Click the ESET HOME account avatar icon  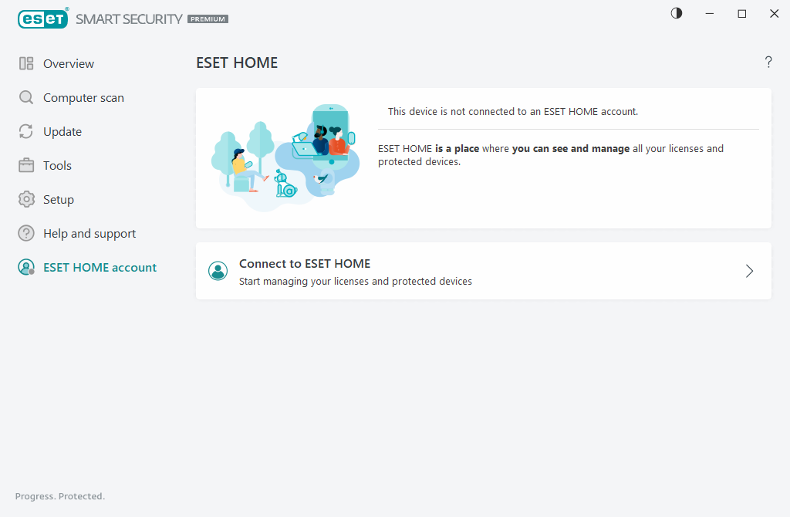pyautogui.click(x=26, y=268)
